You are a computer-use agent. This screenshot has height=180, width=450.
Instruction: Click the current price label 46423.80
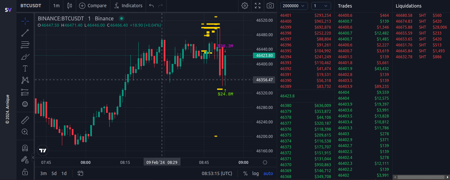(x=264, y=56)
